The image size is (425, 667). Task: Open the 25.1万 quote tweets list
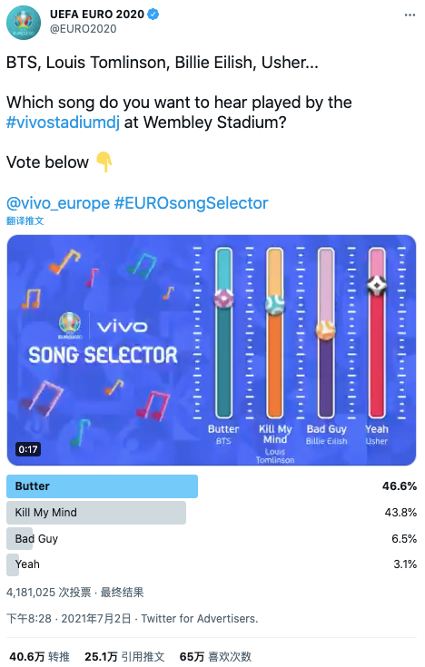[x=124, y=656]
